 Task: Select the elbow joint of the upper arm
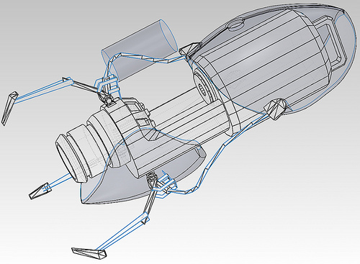[x=67, y=81]
